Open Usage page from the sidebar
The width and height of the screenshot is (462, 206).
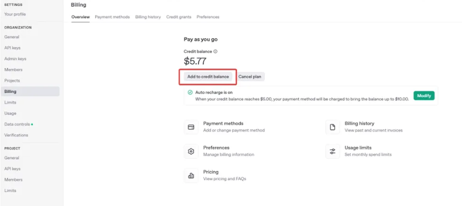point(10,113)
